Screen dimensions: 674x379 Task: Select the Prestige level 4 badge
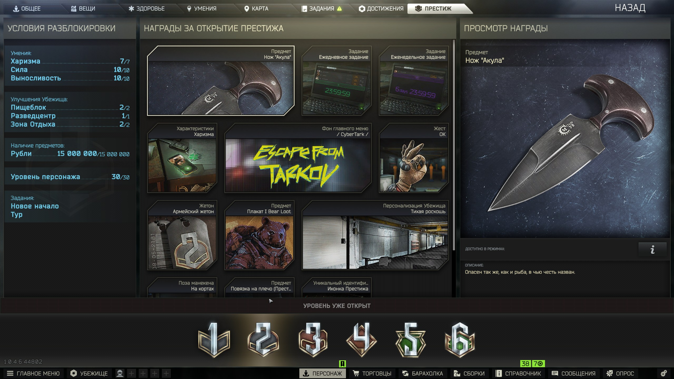pyautogui.click(x=361, y=340)
